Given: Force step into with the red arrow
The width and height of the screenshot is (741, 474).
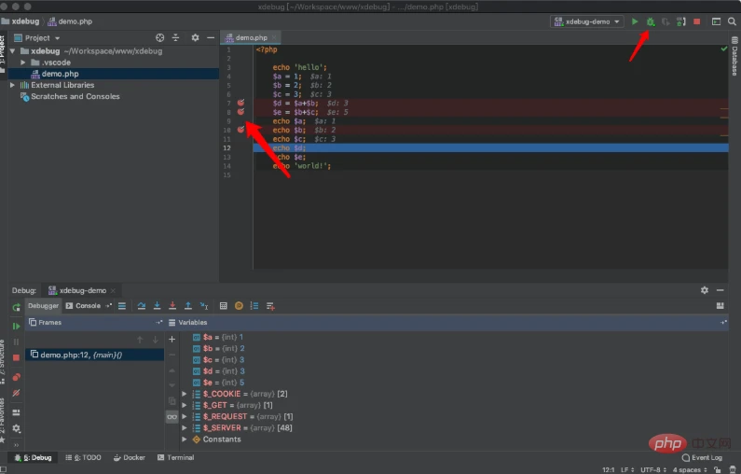Looking at the screenshot, I should tap(172, 306).
